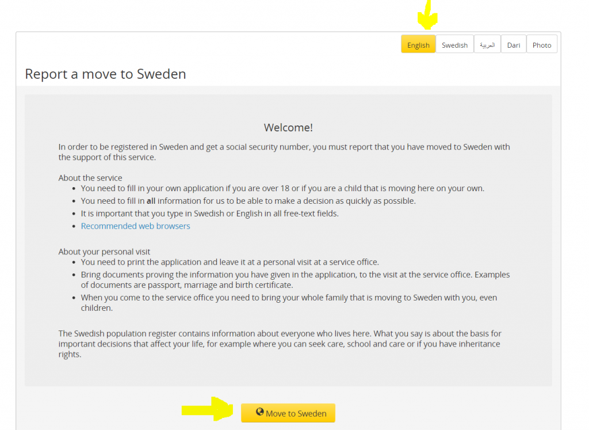Open the Photo tab
The image size is (589, 430).
coord(542,44)
